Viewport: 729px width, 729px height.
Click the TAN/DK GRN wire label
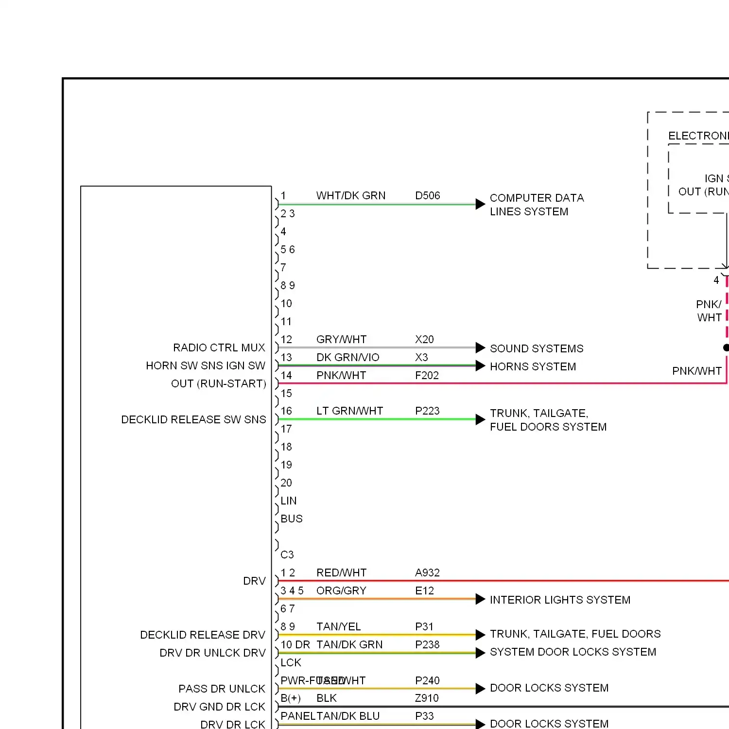point(349,644)
